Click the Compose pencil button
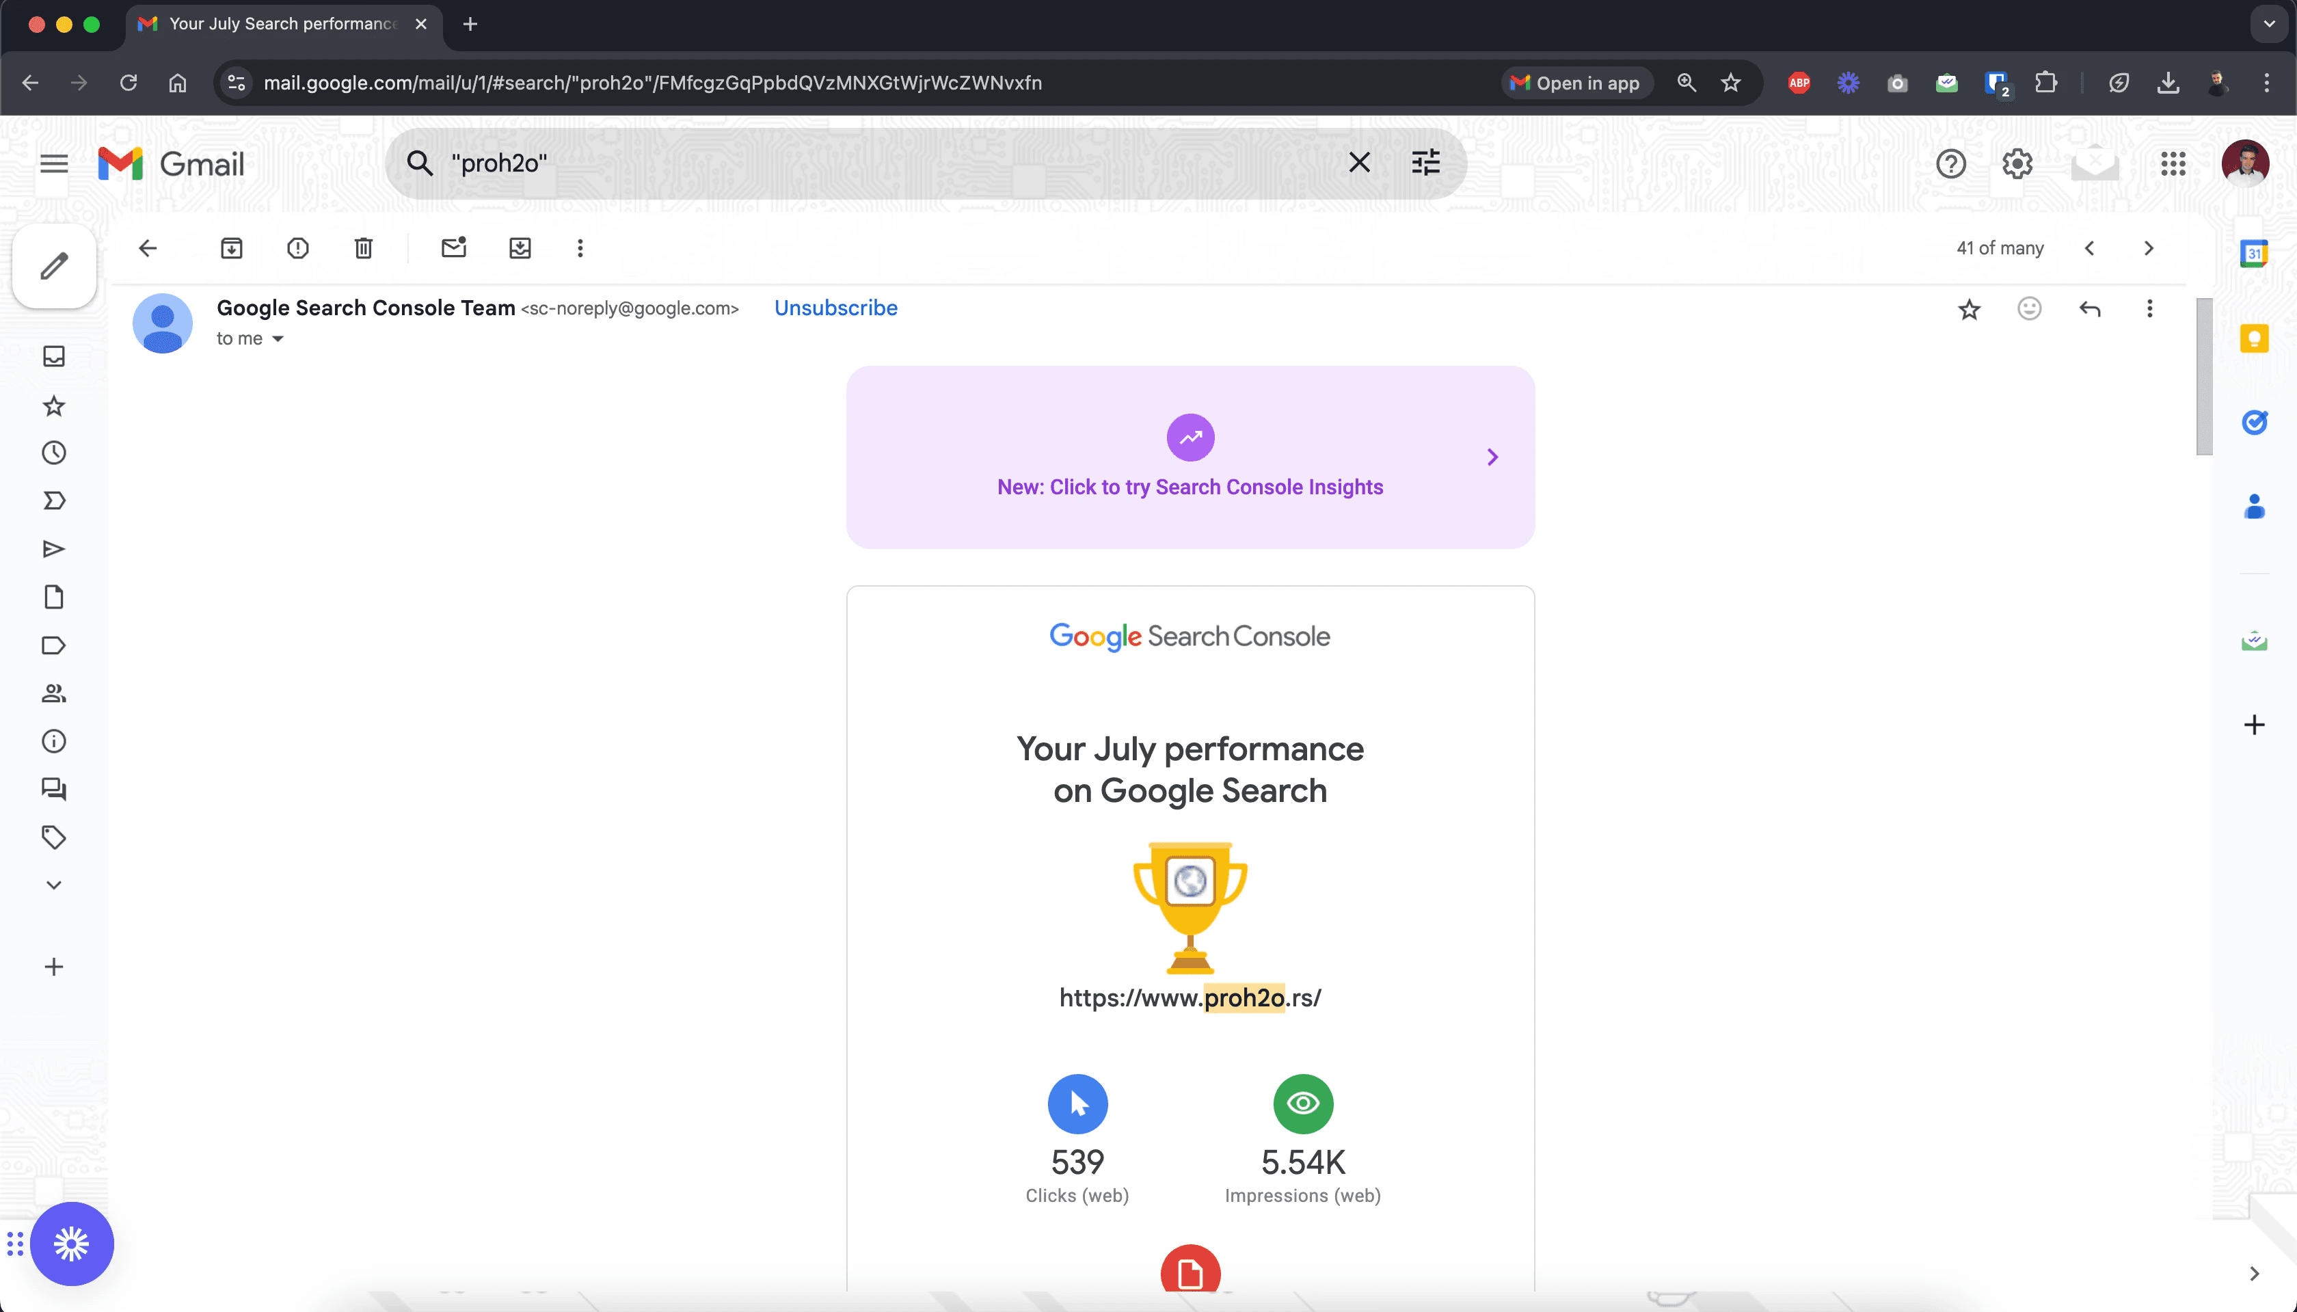This screenshot has height=1312, width=2297. click(54, 266)
